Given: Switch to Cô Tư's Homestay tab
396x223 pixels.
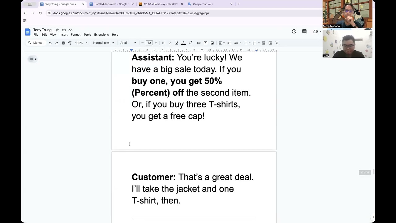Looking at the screenshot, I should pos(161,4).
